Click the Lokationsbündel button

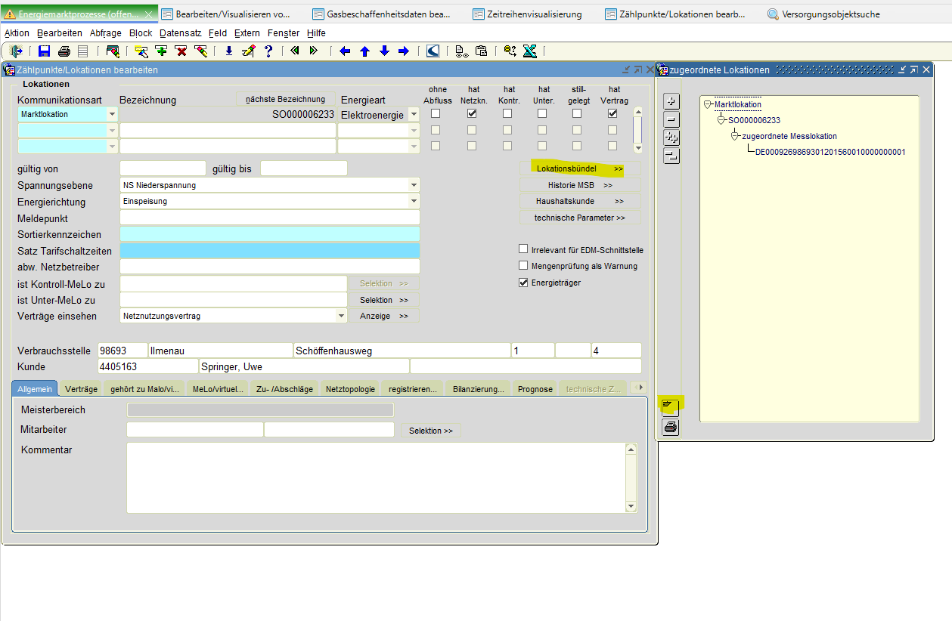click(x=579, y=168)
